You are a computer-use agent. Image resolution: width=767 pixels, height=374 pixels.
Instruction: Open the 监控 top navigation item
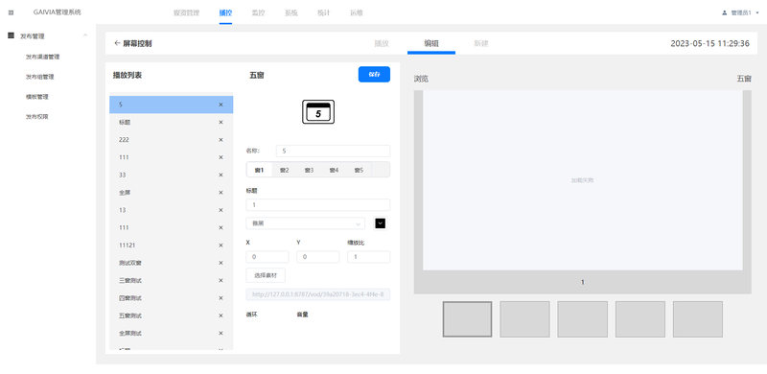(x=258, y=13)
